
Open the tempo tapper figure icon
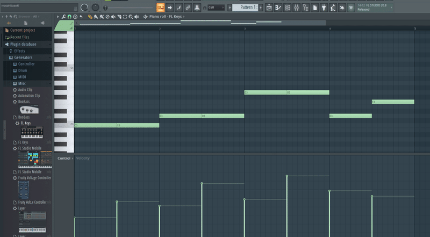[x=333, y=8]
